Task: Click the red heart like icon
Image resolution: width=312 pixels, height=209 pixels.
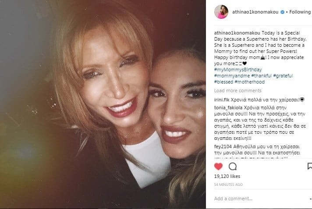Action: coord(218,166)
